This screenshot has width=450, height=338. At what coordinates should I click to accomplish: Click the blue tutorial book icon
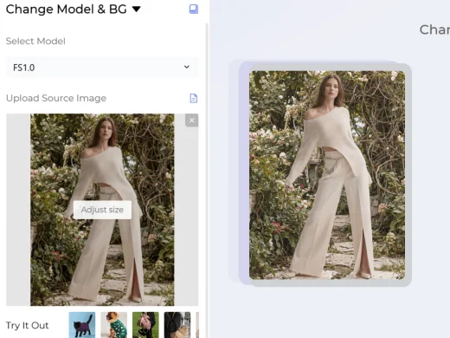pos(194,9)
